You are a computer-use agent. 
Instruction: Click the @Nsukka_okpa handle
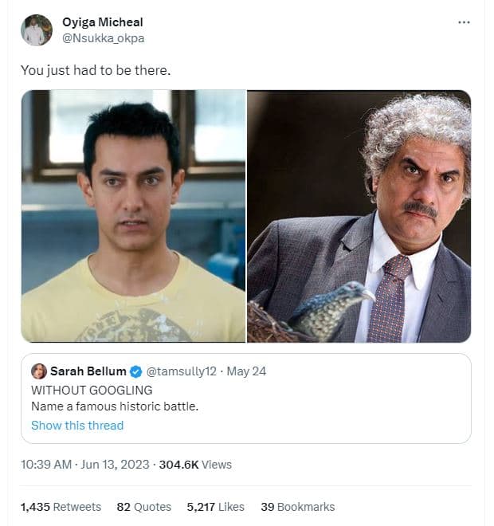104,37
